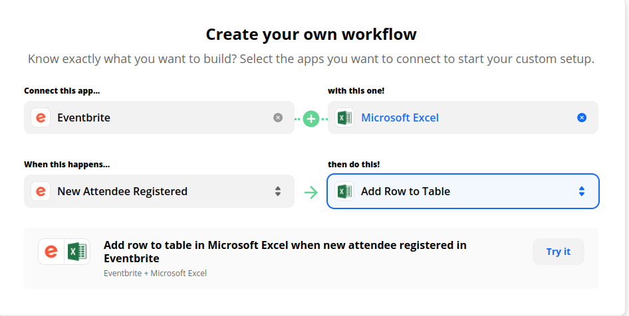Expand the Add Row to Table action arrows

click(x=582, y=191)
